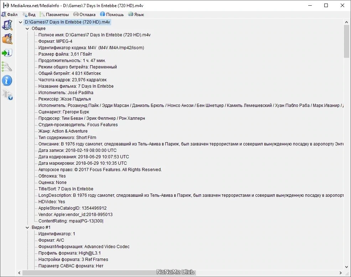Viewport: 351px width, 277px height.
Task: Select the Vendor: Apple:vendor_id row
Action: [x=76, y=215]
